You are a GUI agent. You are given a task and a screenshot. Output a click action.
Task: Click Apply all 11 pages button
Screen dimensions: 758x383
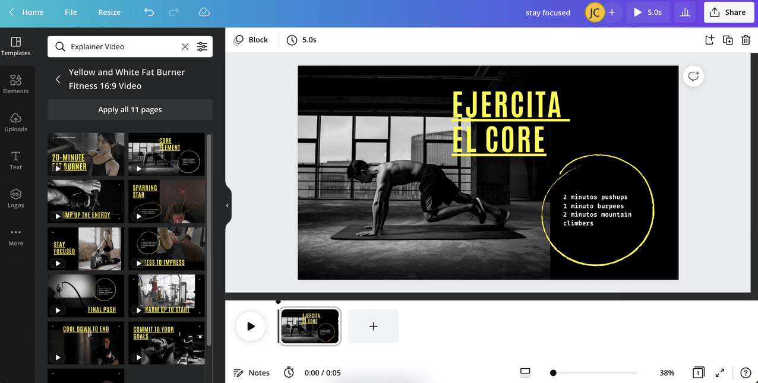click(130, 109)
